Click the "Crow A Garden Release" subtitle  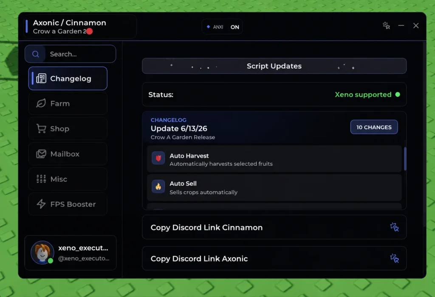pos(183,137)
